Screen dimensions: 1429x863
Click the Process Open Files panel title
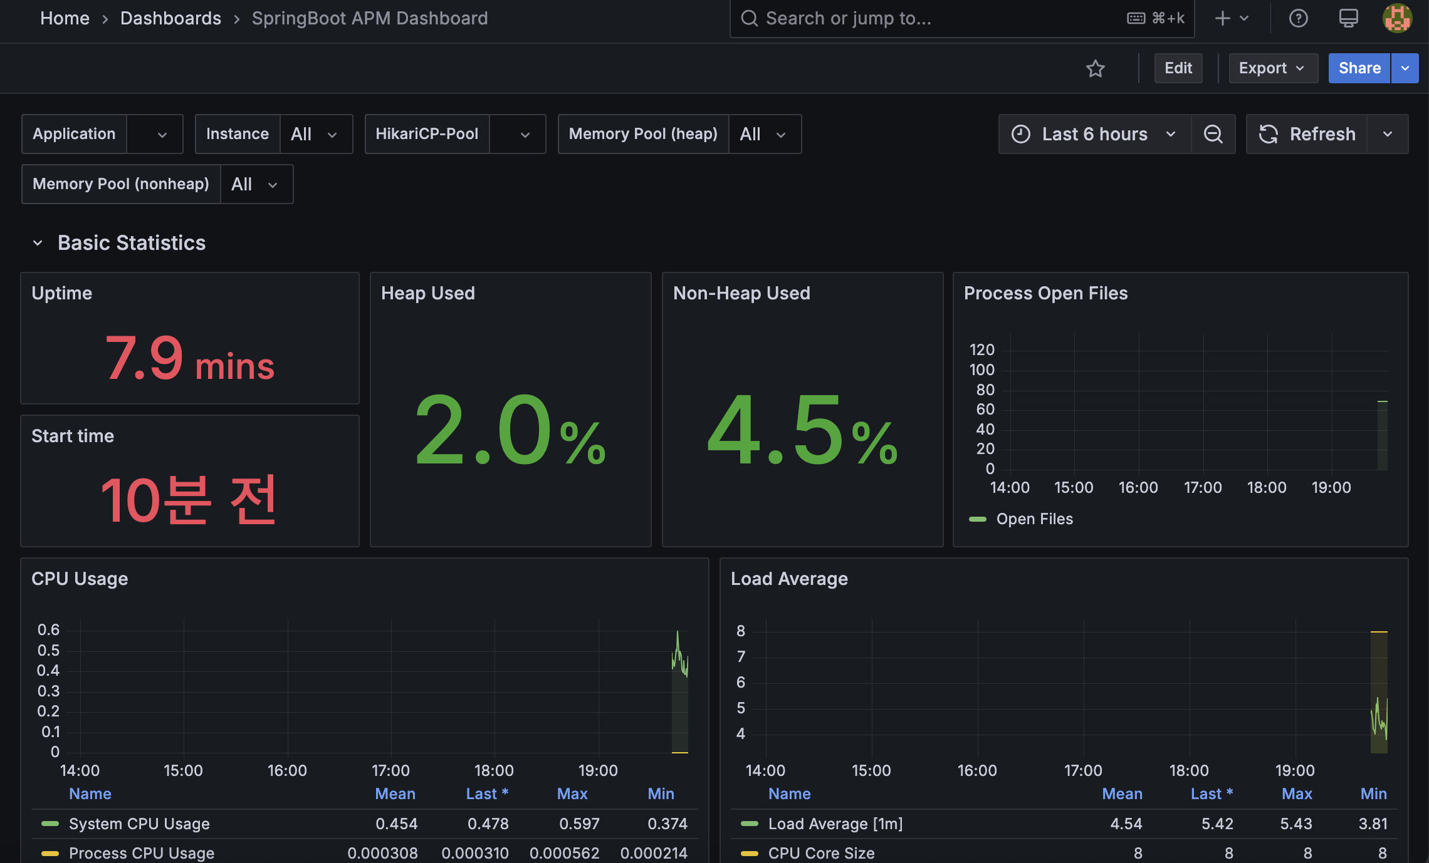tap(1045, 293)
